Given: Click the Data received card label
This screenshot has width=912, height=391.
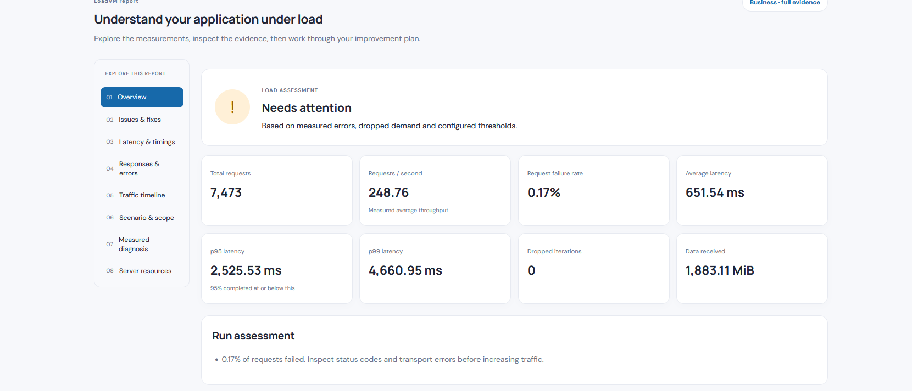Looking at the screenshot, I should [x=705, y=251].
